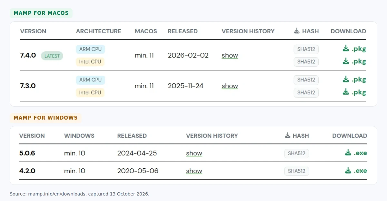Click the Intel CPU badge in 7.3.0 row
The image size is (387, 201).
(90, 92)
